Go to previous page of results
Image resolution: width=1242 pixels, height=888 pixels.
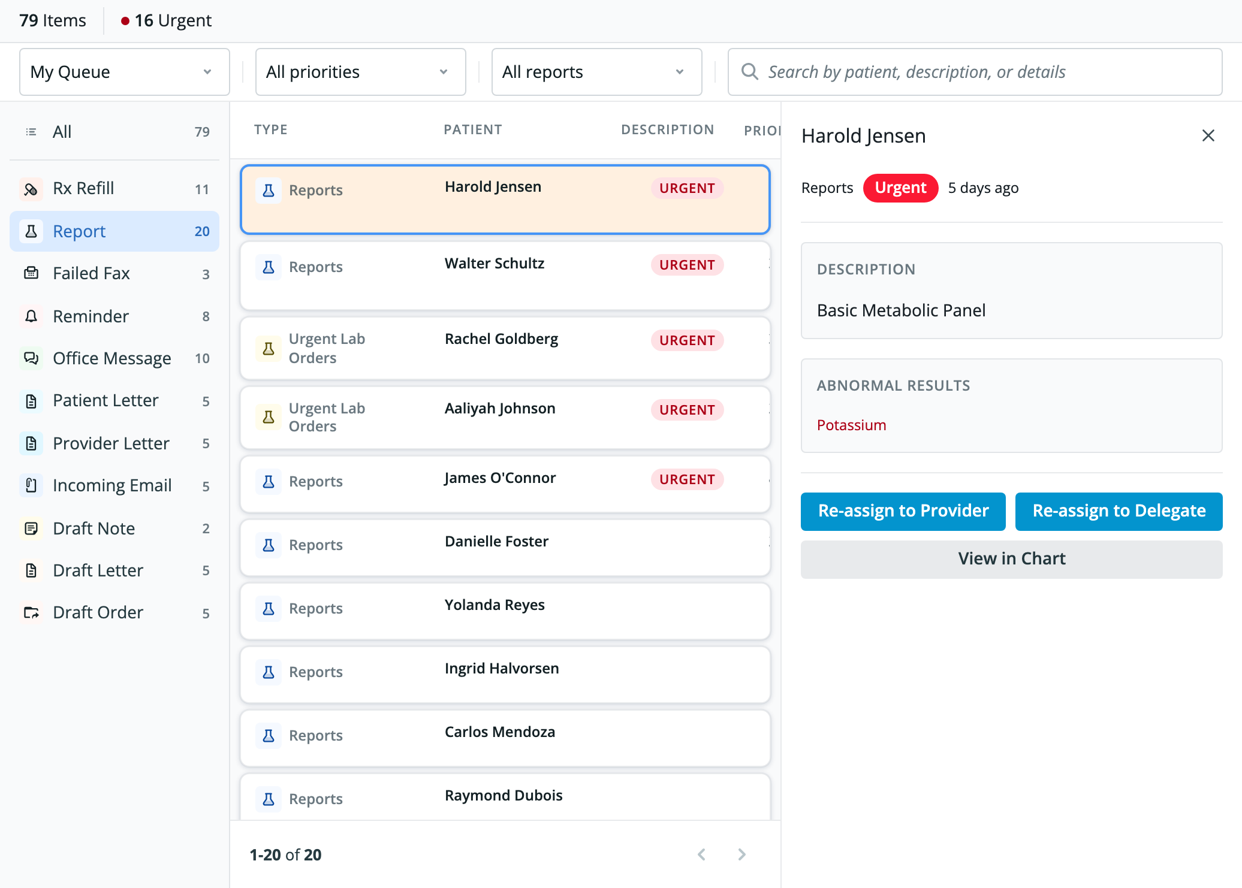tap(701, 854)
